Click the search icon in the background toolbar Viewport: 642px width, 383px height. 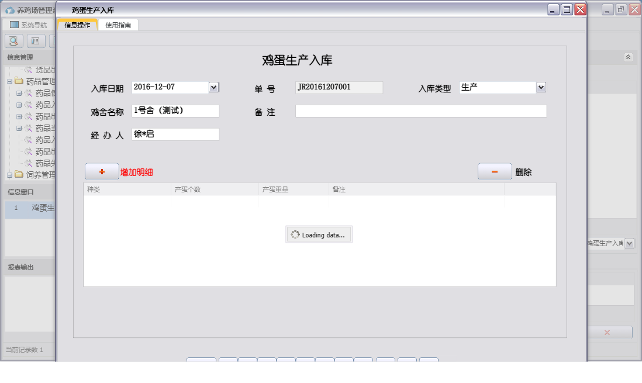tap(14, 41)
